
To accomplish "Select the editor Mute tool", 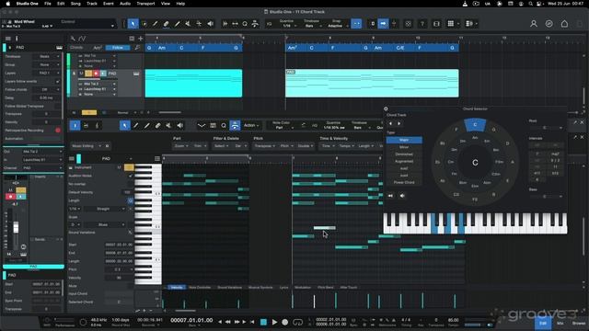I will click(168, 125).
